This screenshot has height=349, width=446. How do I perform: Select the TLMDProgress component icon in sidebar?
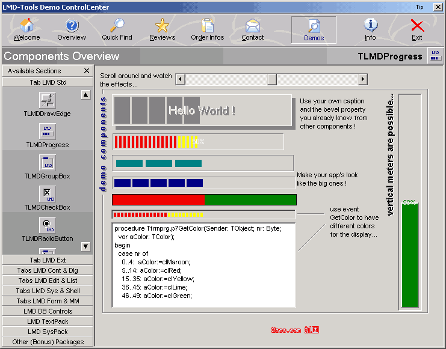point(47,131)
